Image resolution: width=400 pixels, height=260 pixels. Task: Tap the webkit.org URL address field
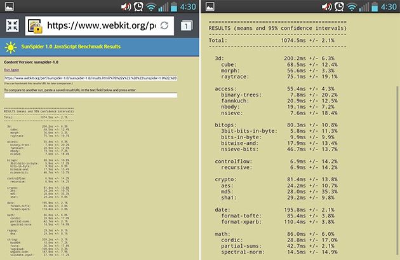(x=100, y=26)
